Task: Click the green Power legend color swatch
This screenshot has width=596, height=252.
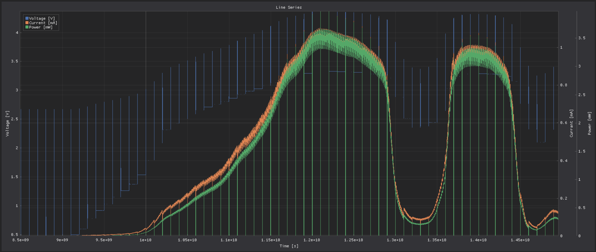Action: click(x=27, y=27)
